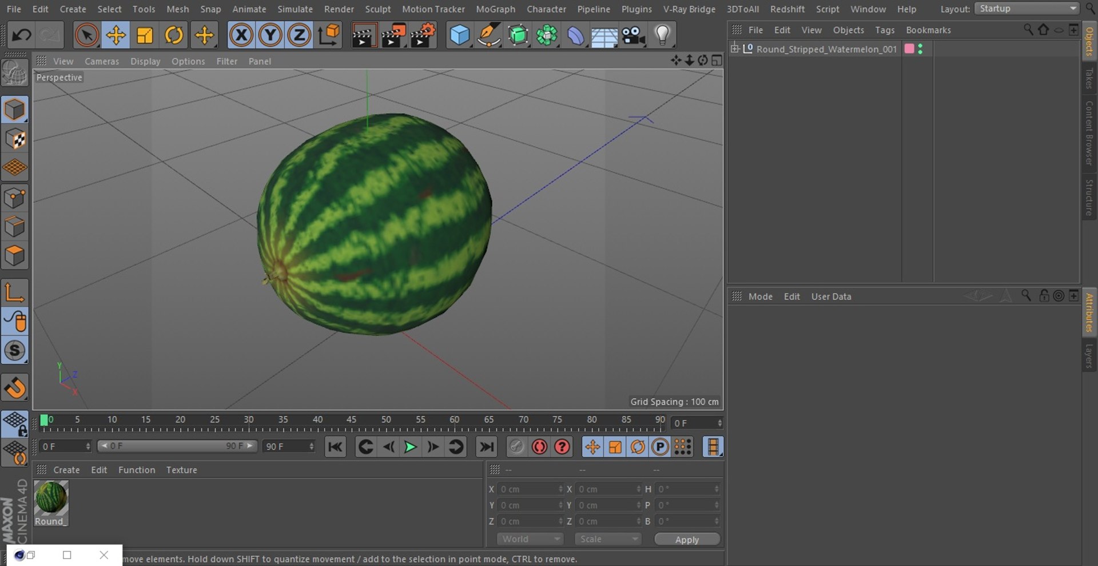Open World coordinate dropdown
This screenshot has width=1098, height=566.
click(530, 539)
